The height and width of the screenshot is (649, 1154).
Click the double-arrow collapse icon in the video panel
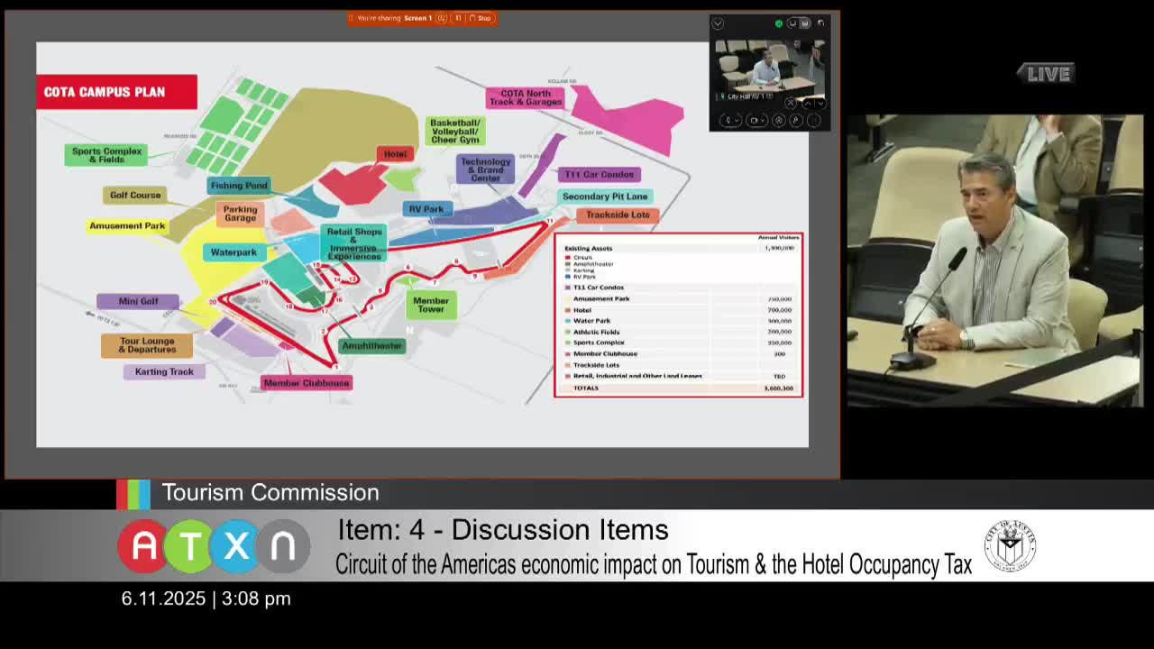click(791, 104)
